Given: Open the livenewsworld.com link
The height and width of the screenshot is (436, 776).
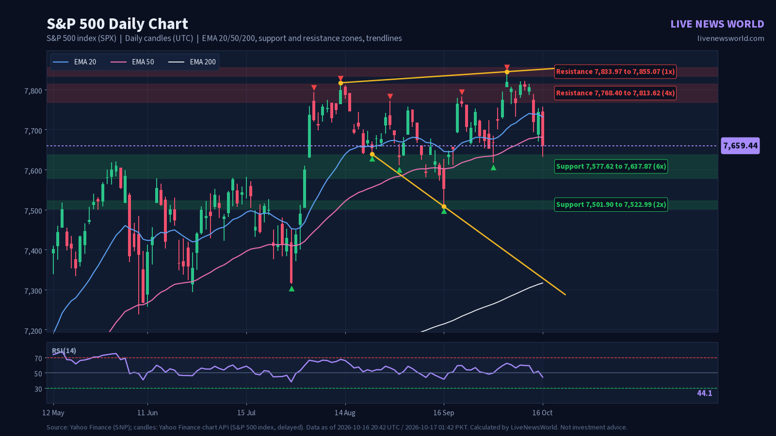Looking at the screenshot, I should click(730, 38).
